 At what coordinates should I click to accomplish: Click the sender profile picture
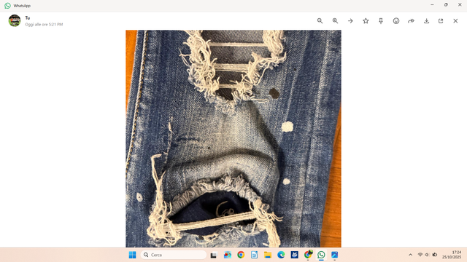(x=15, y=20)
